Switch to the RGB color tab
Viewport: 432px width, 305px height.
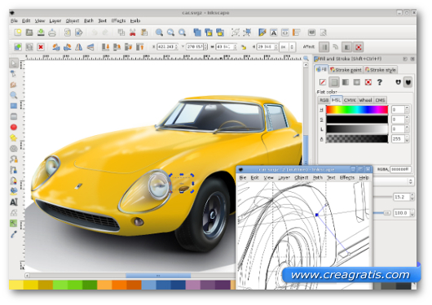click(324, 100)
